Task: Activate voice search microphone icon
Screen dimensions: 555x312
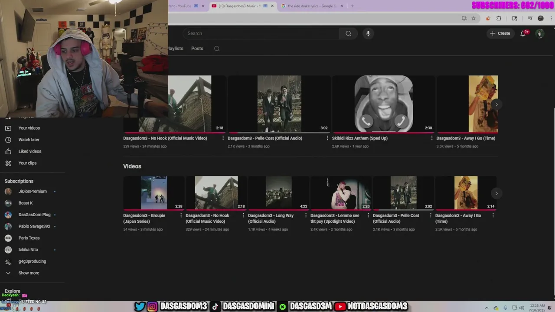Action: pos(368,33)
